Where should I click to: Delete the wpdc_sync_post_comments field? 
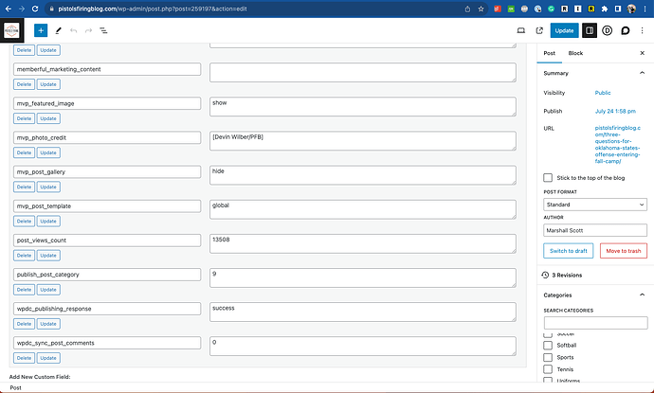(24, 358)
